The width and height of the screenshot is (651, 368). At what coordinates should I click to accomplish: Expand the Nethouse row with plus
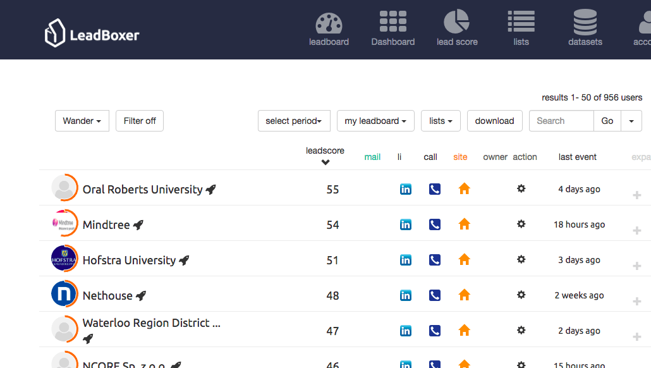(x=637, y=301)
